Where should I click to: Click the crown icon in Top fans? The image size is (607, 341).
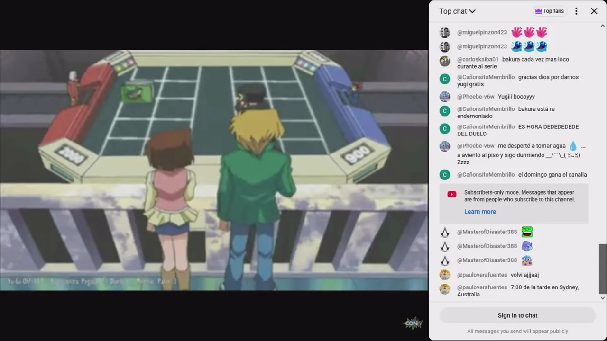[x=538, y=11]
